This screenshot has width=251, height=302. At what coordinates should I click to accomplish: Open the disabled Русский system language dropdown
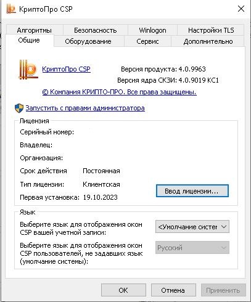[x=192, y=248]
